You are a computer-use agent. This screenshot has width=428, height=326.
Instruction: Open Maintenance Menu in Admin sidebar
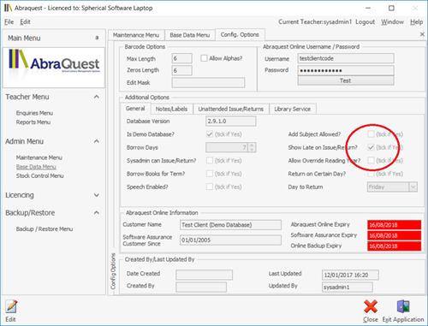(x=39, y=157)
